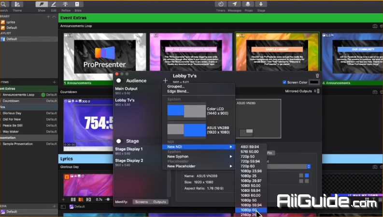Click the Identify Screens button
The height and width of the screenshot is (217, 383).
click(142, 202)
